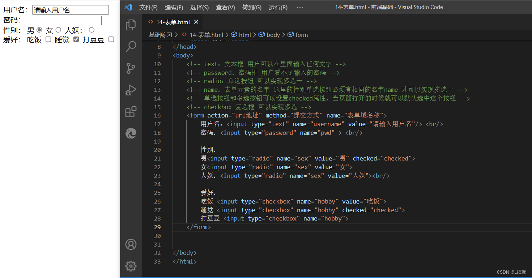The height and width of the screenshot is (278, 532).
Task: Click line number 16 in the gutter
Action: 157,116
